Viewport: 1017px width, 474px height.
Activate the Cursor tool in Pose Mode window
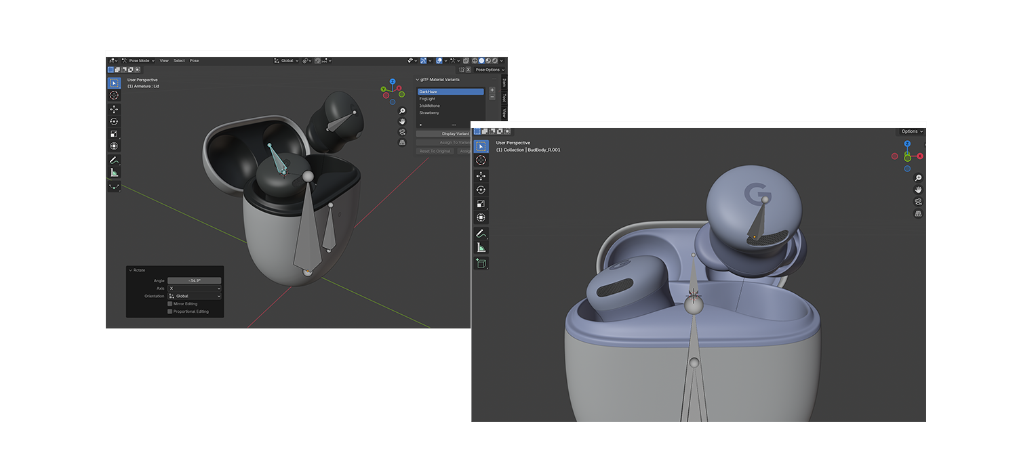point(114,95)
